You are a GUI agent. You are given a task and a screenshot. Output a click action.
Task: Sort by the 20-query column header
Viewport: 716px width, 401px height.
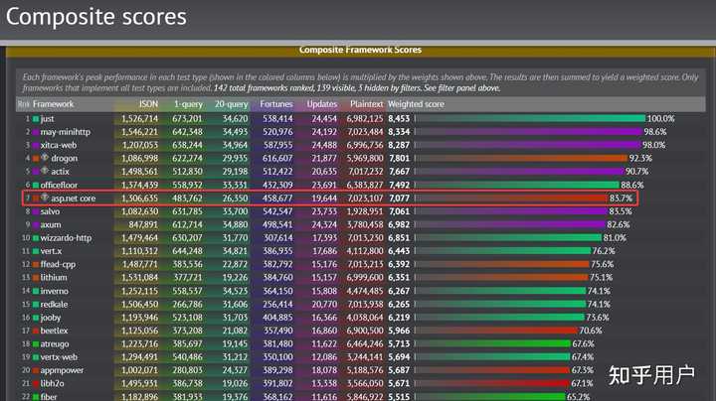[x=232, y=104]
